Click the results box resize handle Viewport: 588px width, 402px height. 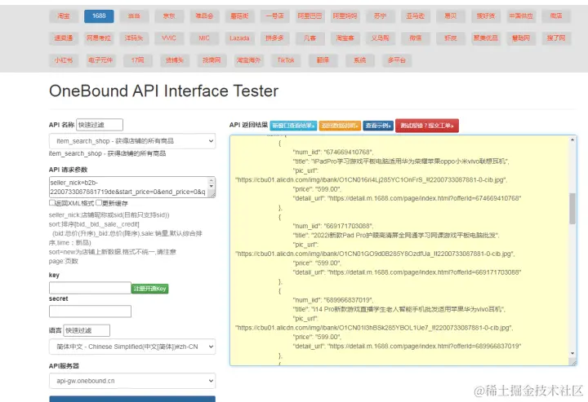click(572, 362)
